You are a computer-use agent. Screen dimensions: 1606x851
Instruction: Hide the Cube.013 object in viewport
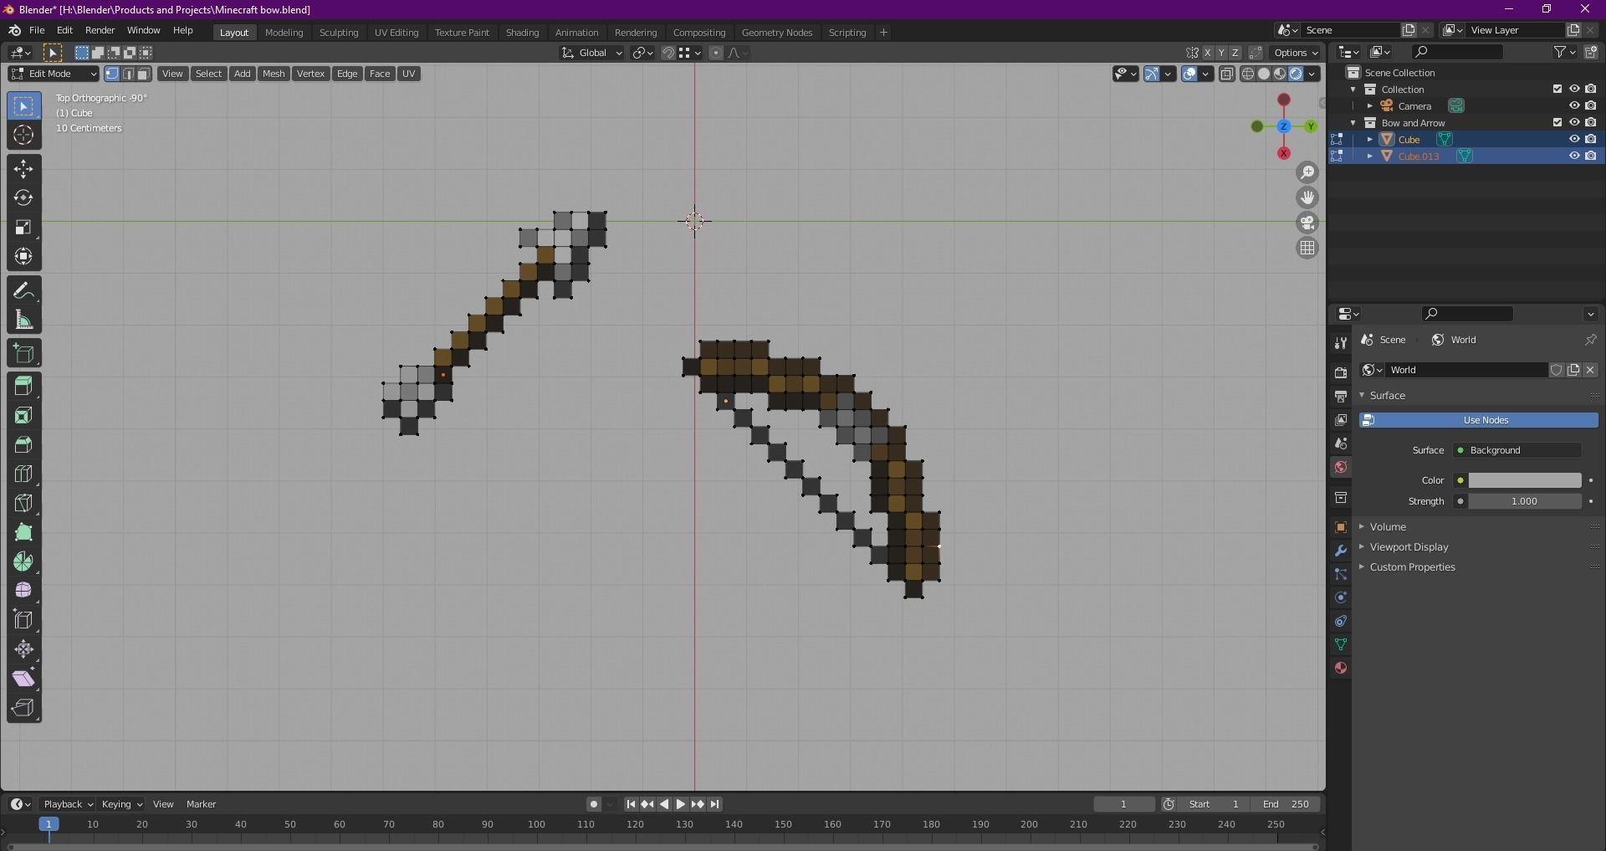(x=1573, y=156)
